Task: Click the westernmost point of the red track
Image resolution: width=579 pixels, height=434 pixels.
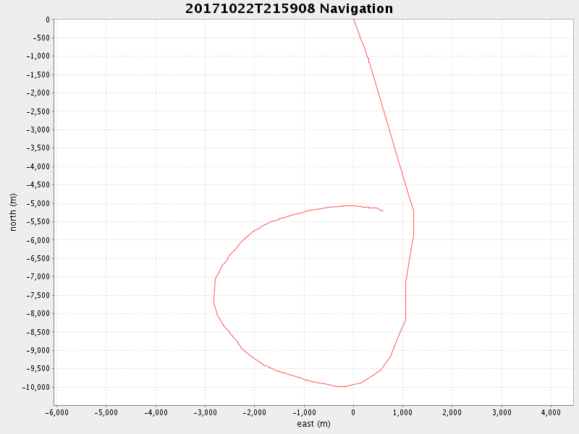Action: click(214, 301)
